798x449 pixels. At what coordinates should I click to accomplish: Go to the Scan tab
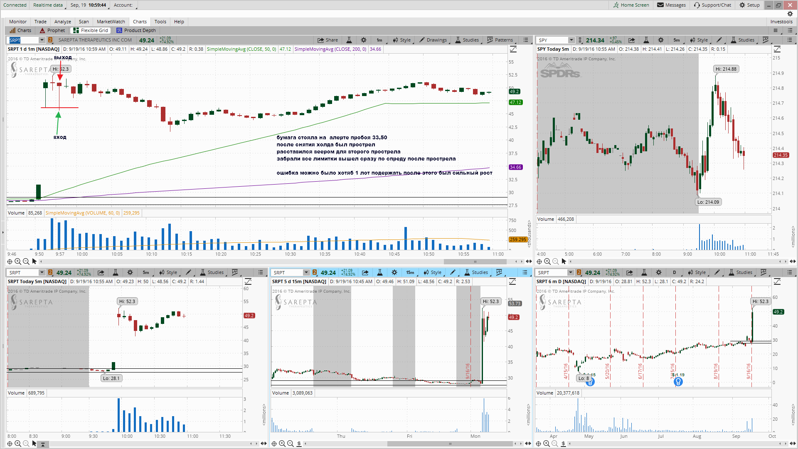(84, 22)
